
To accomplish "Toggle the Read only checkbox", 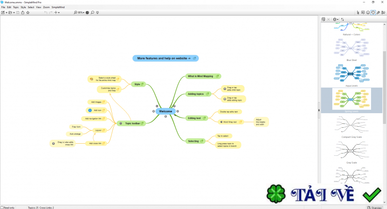I will [2, 208].
